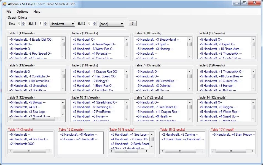This screenshot has height=165, width=263.
Task: Decrease the Skill 2 value with down arrow
Action: (95, 25)
